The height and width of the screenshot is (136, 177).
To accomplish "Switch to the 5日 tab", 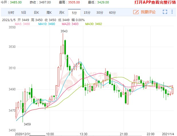I will [x=23, y=13].
